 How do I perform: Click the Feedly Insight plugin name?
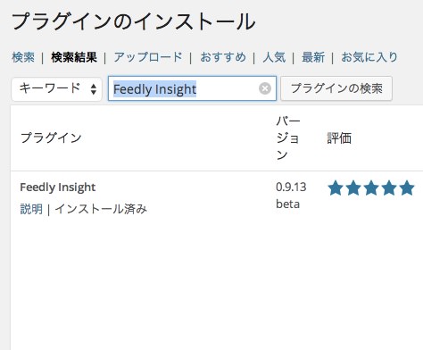pyautogui.click(x=58, y=187)
